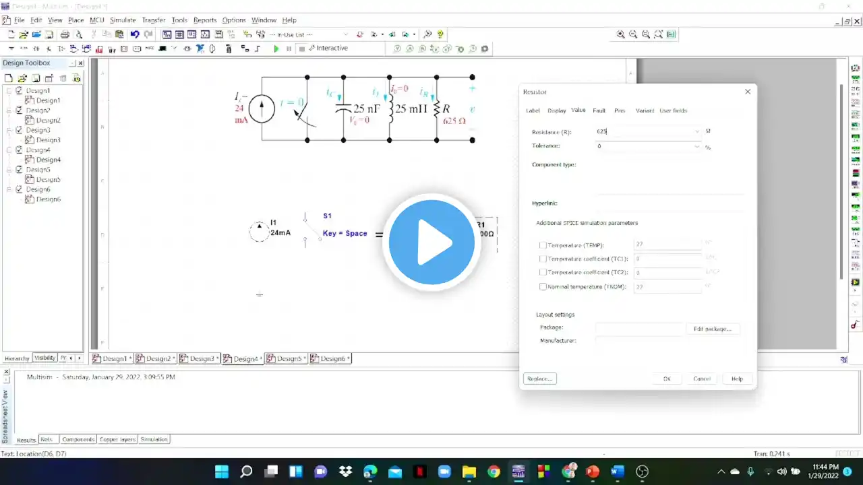Toggle the Design5 project checkbox
The width and height of the screenshot is (863, 485).
pyautogui.click(x=20, y=170)
